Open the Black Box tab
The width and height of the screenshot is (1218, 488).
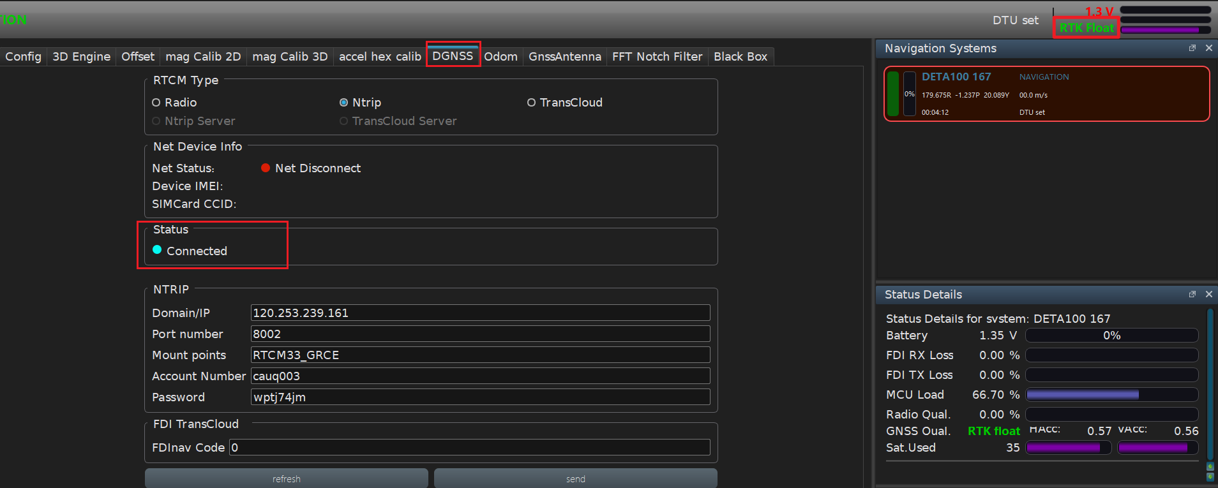tap(741, 57)
